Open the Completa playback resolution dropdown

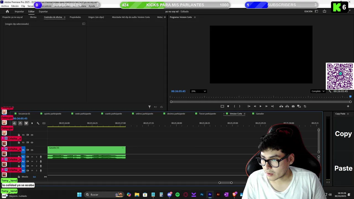[318, 91]
